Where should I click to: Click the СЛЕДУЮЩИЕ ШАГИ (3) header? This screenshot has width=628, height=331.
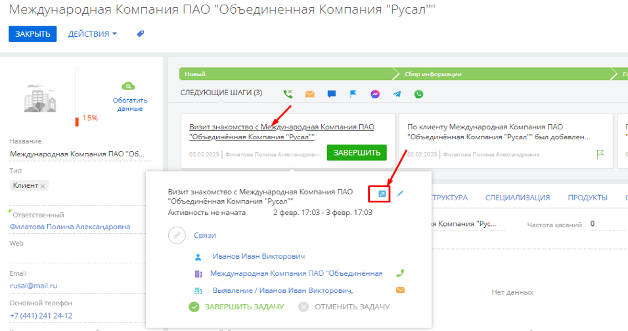pos(221,93)
